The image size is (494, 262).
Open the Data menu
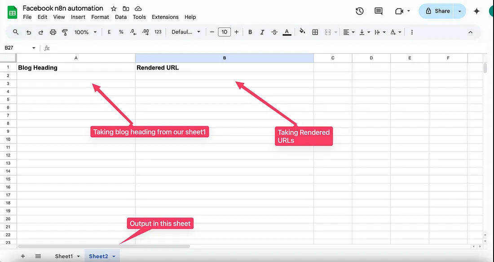[x=121, y=17]
